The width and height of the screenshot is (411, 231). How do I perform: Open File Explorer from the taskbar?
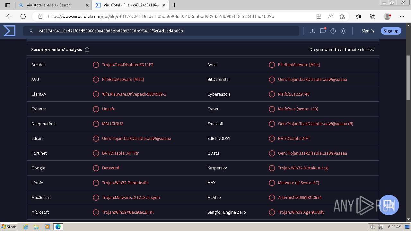[x=36, y=227]
